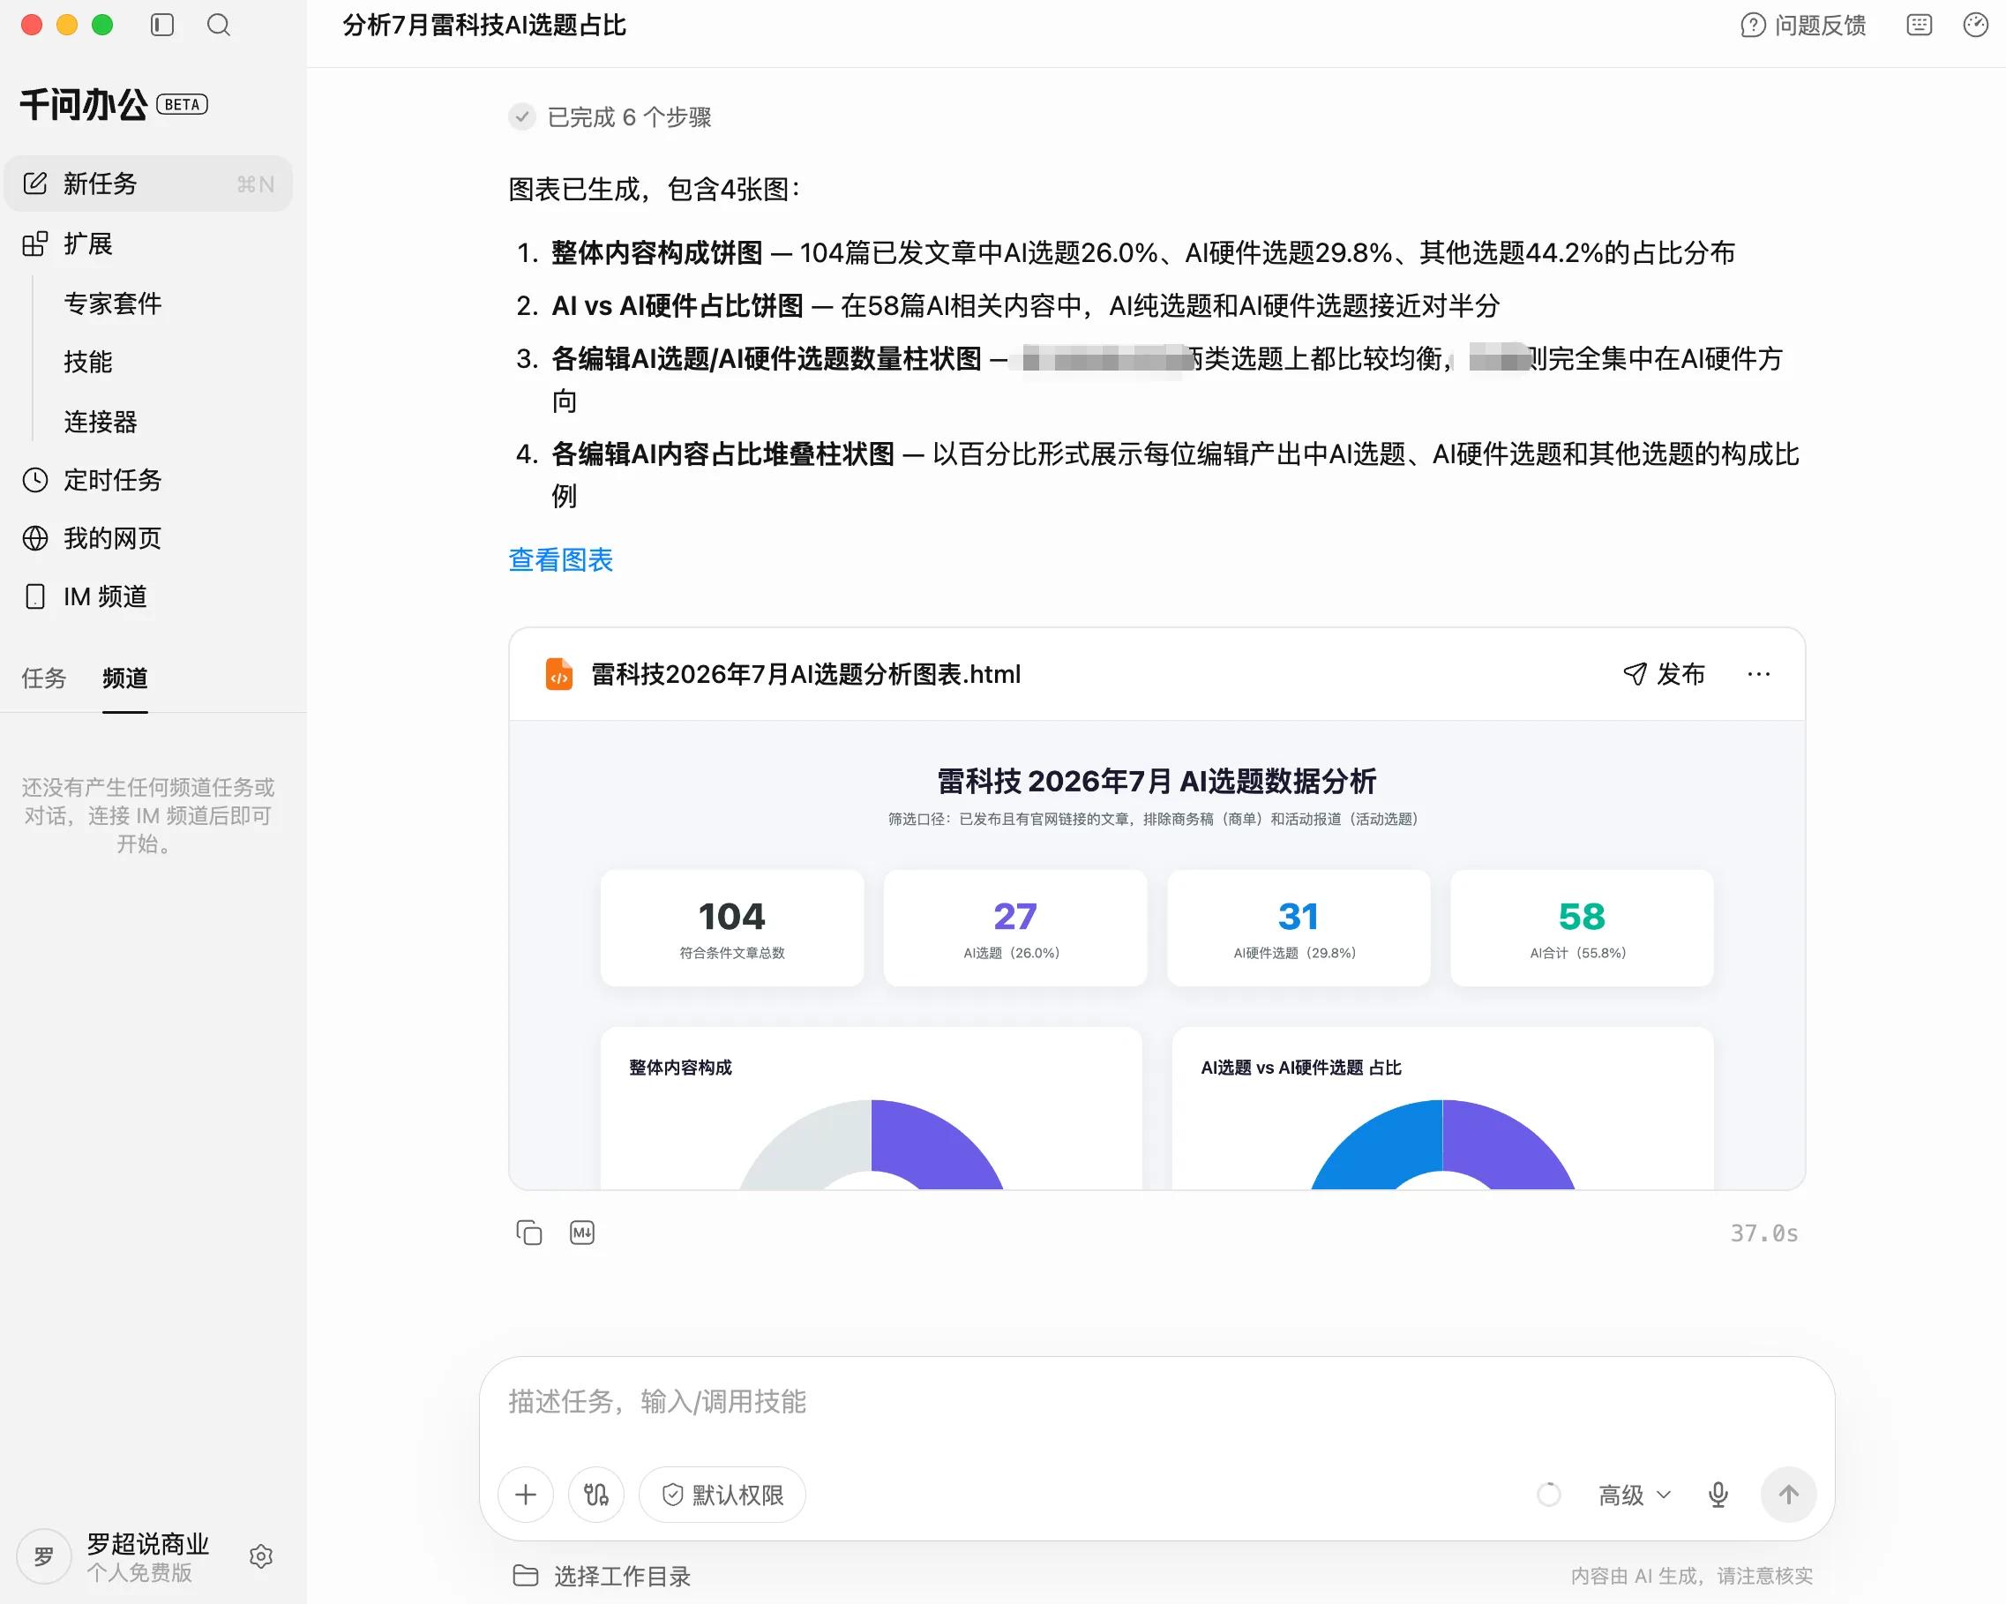Click 问题反馈 feedback button
Image resolution: width=2006 pixels, height=1604 pixels.
pyautogui.click(x=1803, y=25)
